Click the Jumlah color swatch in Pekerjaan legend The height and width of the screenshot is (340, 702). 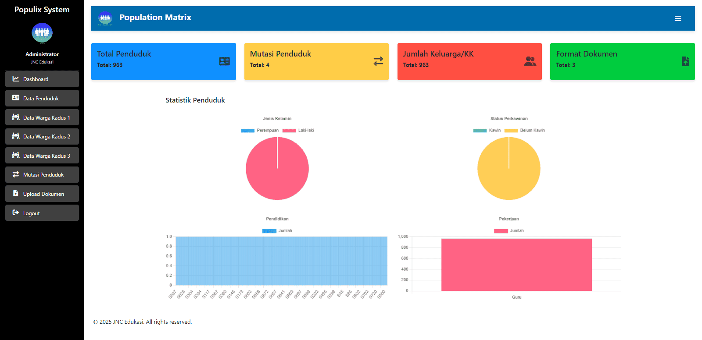point(501,231)
